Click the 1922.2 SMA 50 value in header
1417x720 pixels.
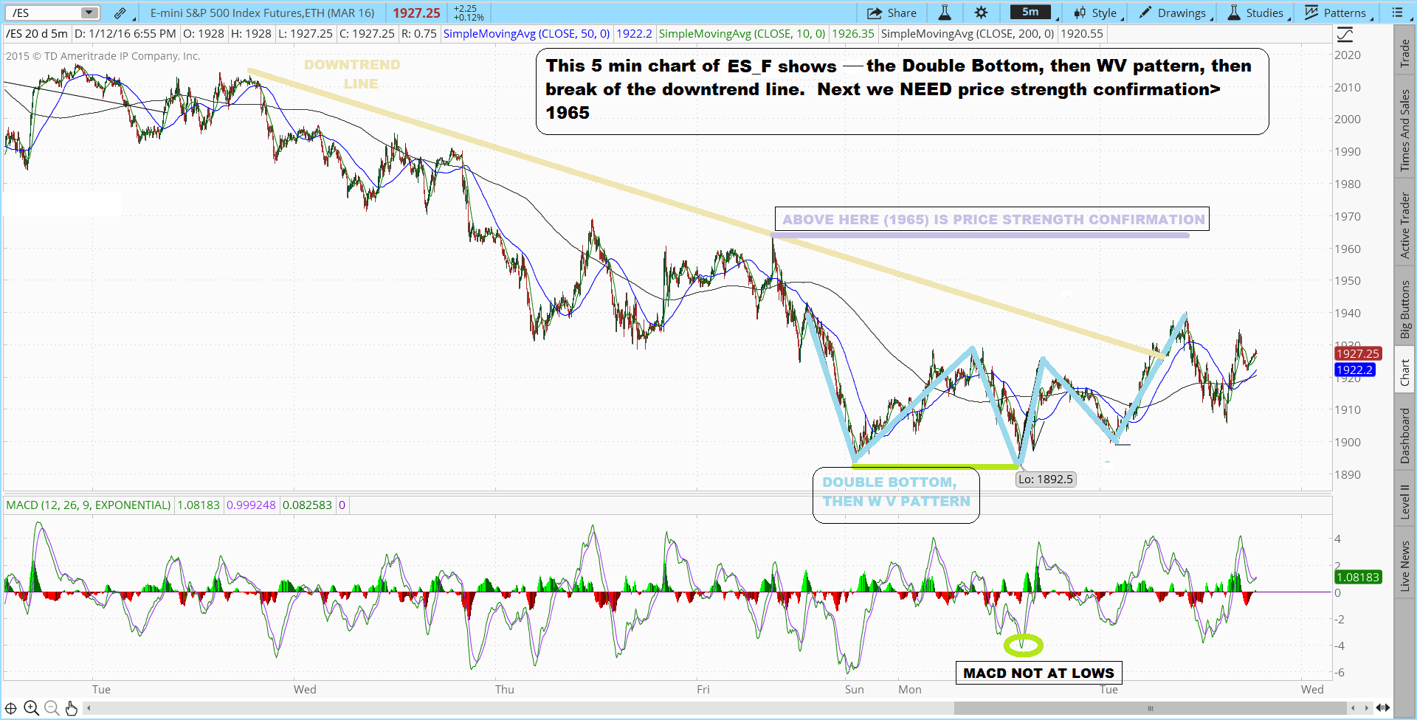(634, 34)
